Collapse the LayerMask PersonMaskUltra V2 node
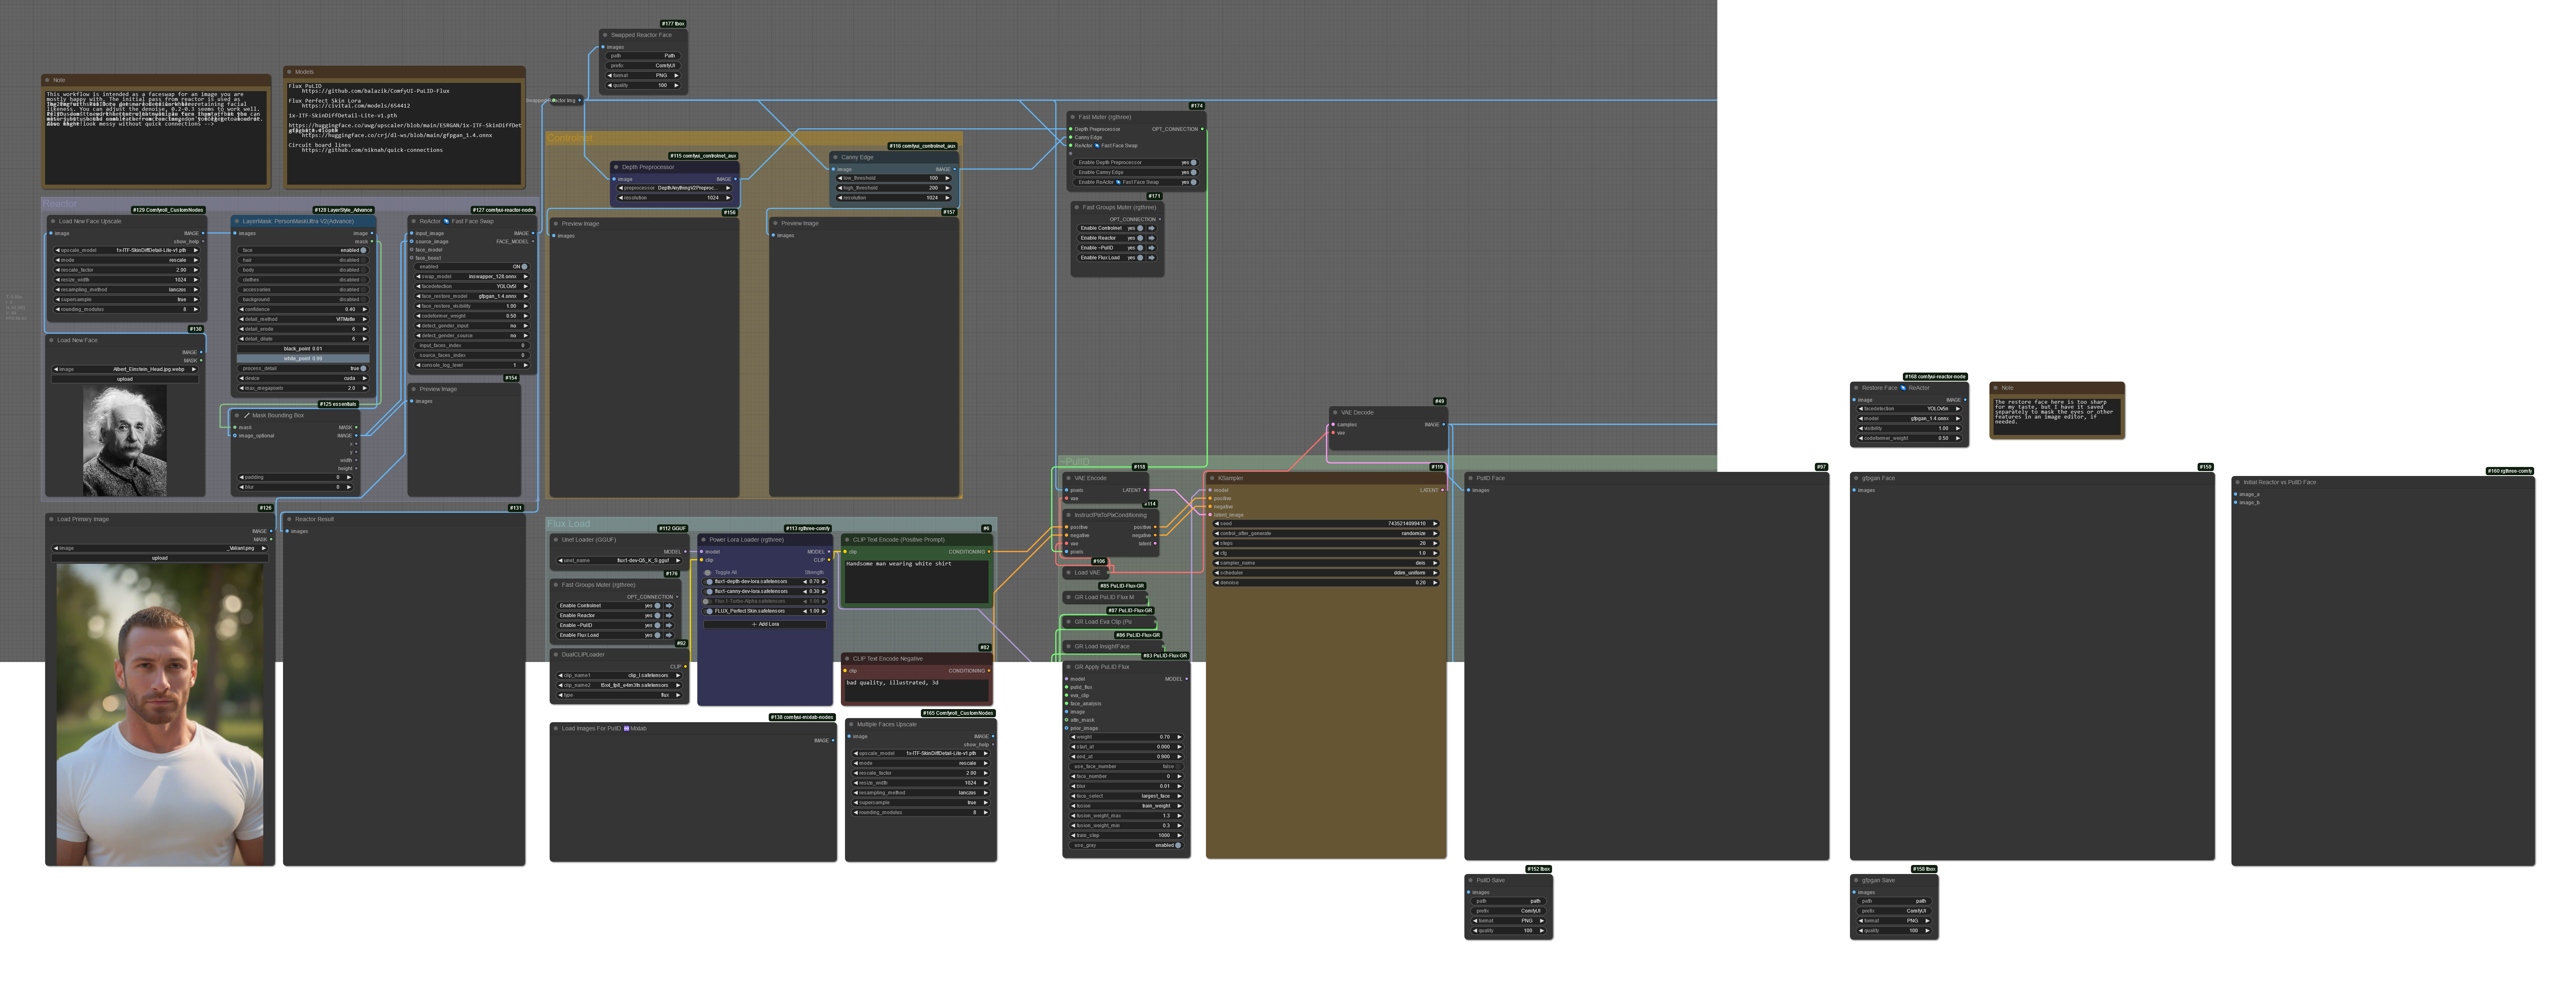2576x993 pixels. tap(237, 221)
